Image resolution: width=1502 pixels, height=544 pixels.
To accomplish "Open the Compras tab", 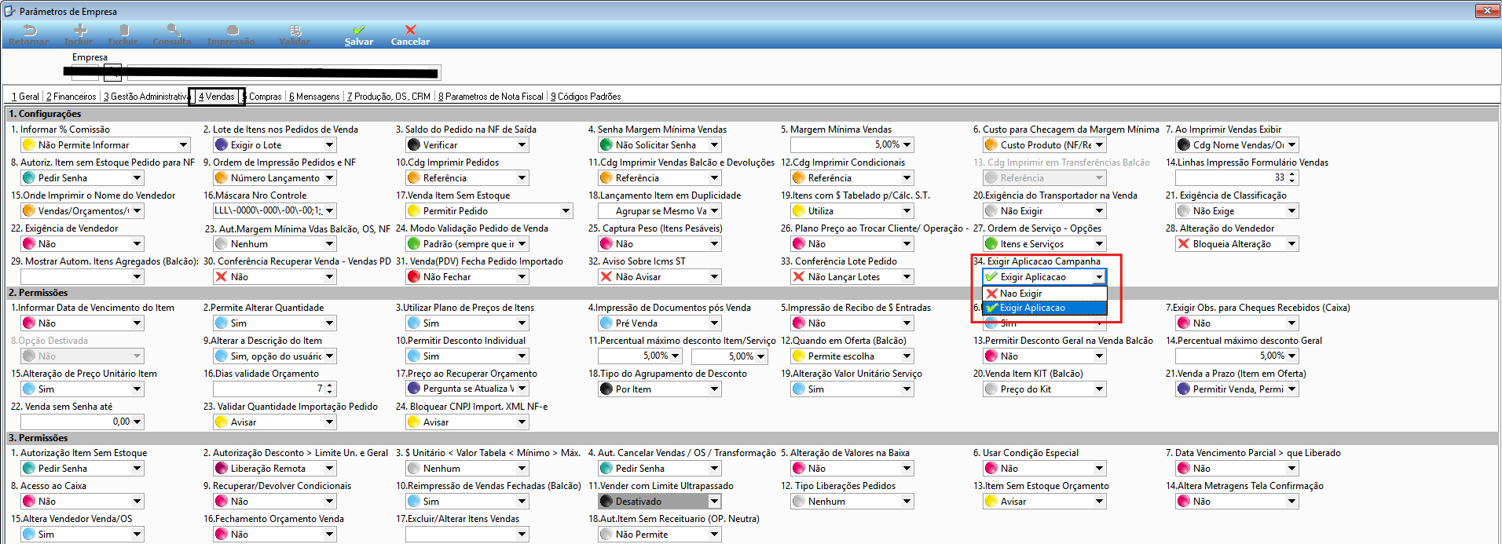I will point(263,97).
